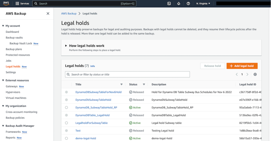Open Legal holds in the sidebar
The height and width of the screenshot is (141, 271).
13,66
